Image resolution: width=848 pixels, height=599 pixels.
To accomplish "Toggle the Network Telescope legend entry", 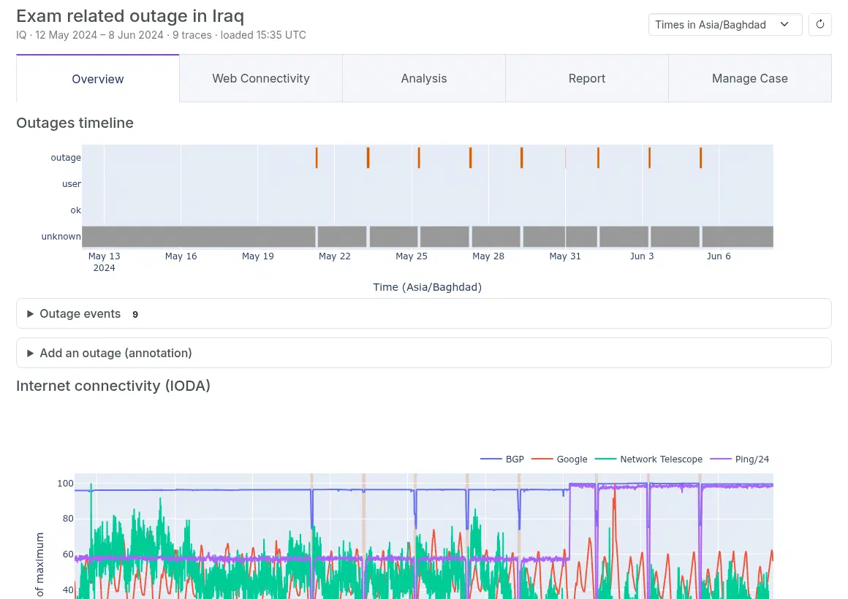I will [648, 459].
